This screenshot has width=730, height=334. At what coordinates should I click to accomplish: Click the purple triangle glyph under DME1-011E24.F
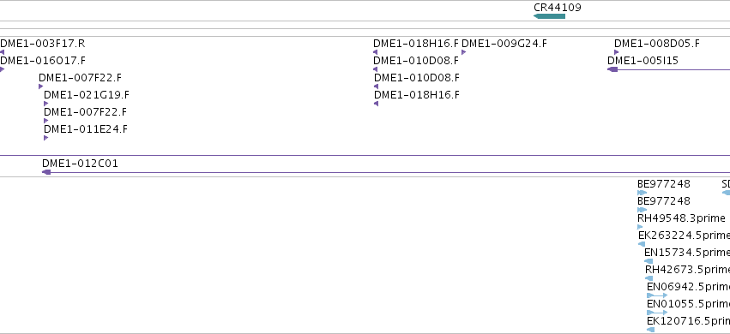click(x=46, y=138)
